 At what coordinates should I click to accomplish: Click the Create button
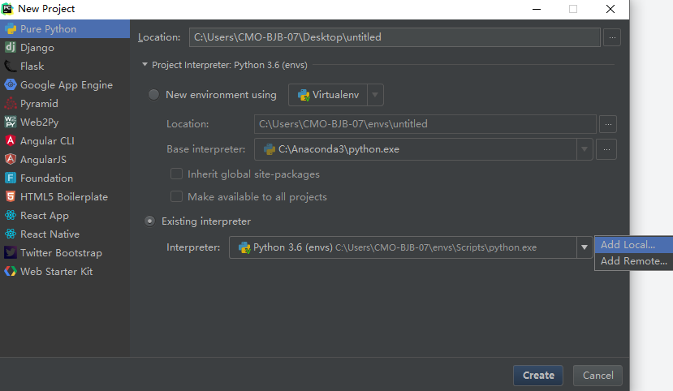click(x=538, y=376)
